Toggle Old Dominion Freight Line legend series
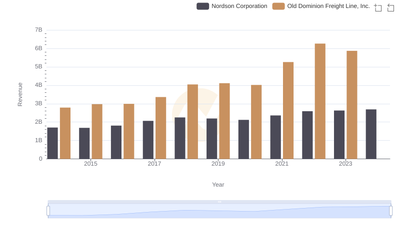 pyautogui.click(x=321, y=6)
